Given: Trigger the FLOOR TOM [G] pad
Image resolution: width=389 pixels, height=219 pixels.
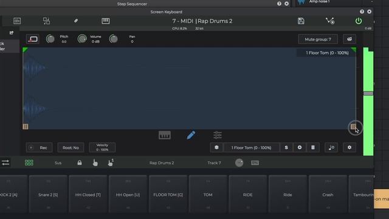Looking at the screenshot, I should point(168,194).
